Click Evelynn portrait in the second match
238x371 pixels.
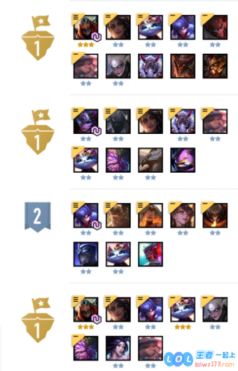[x=86, y=121]
